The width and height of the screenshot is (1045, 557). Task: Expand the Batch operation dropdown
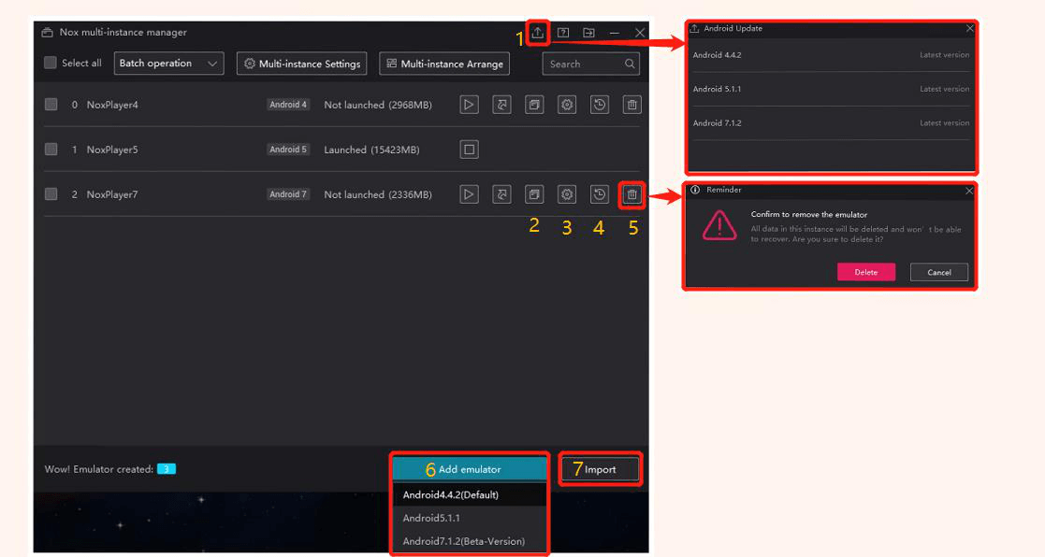coord(168,64)
